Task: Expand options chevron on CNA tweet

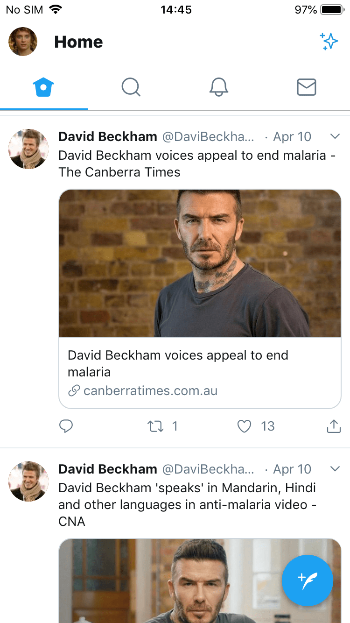Action: (x=335, y=469)
